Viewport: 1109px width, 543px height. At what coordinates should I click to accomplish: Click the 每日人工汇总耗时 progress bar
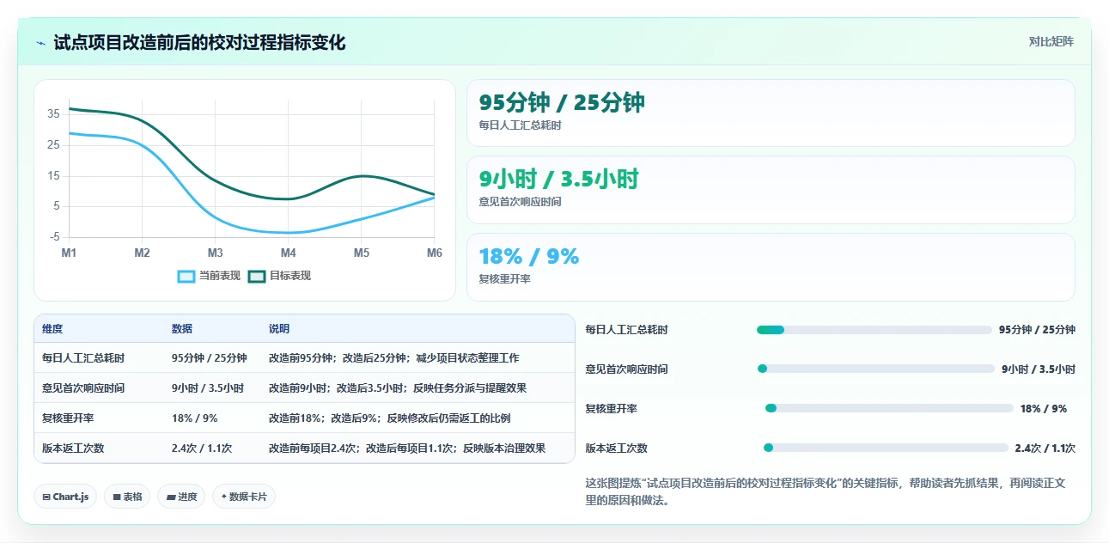[x=874, y=330]
